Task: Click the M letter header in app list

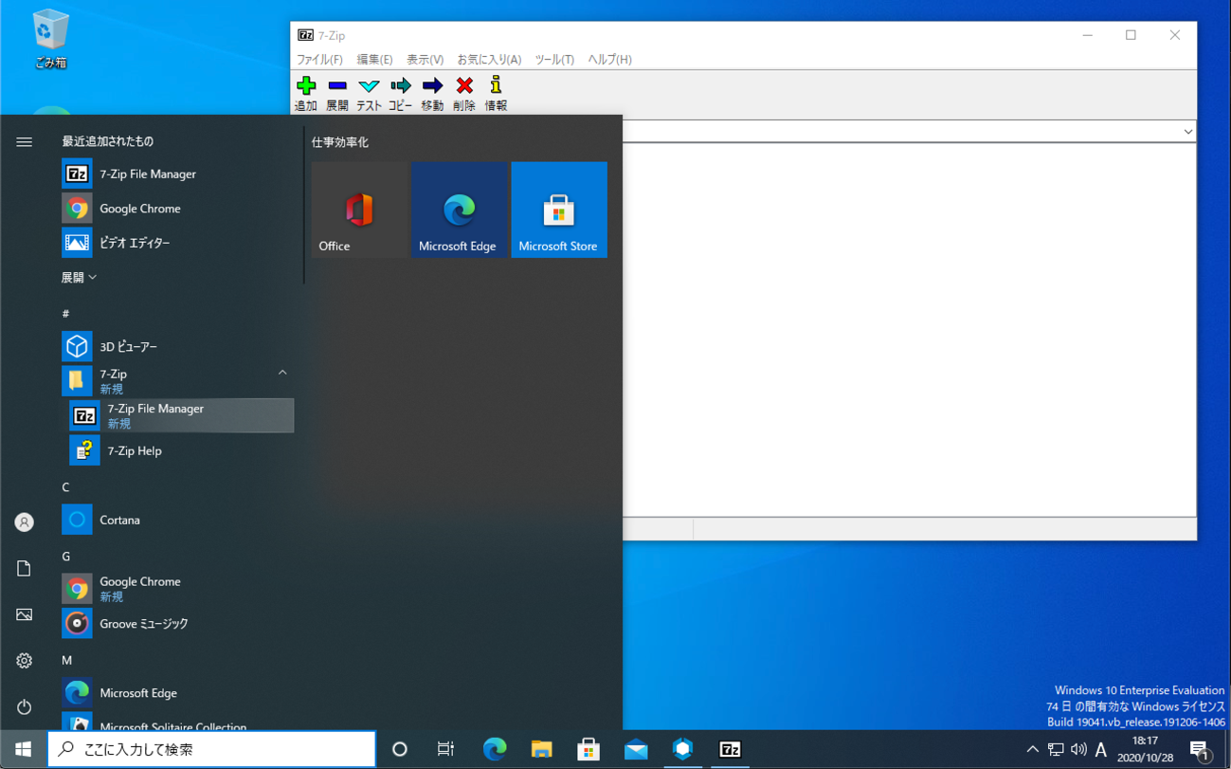Action: coord(66,660)
